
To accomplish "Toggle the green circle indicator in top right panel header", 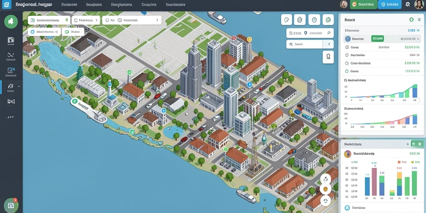I will click(411, 20).
